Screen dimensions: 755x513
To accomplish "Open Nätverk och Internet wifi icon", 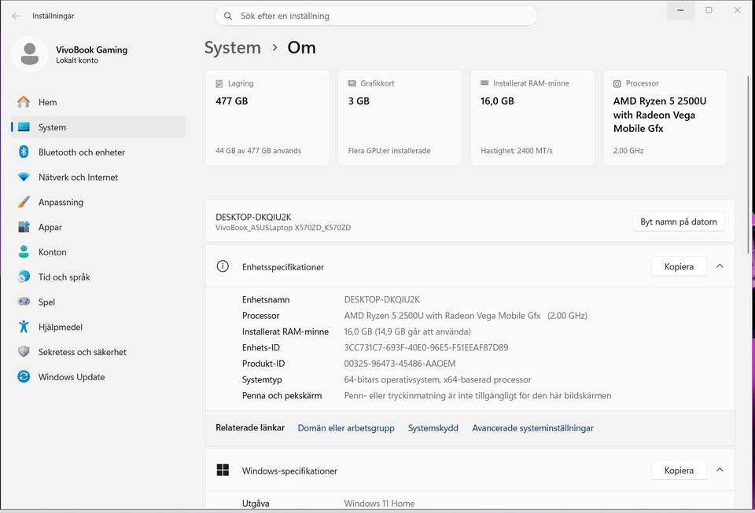I will pos(24,178).
